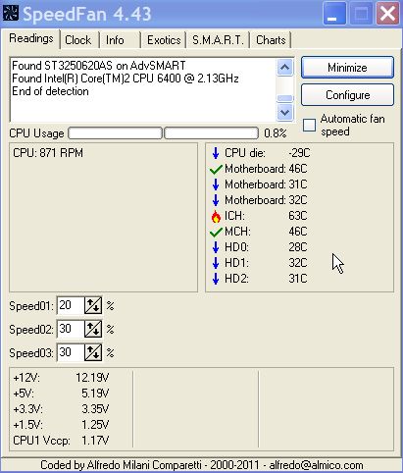Click the 'SpeedFan 4.43' title text

[87, 14]
